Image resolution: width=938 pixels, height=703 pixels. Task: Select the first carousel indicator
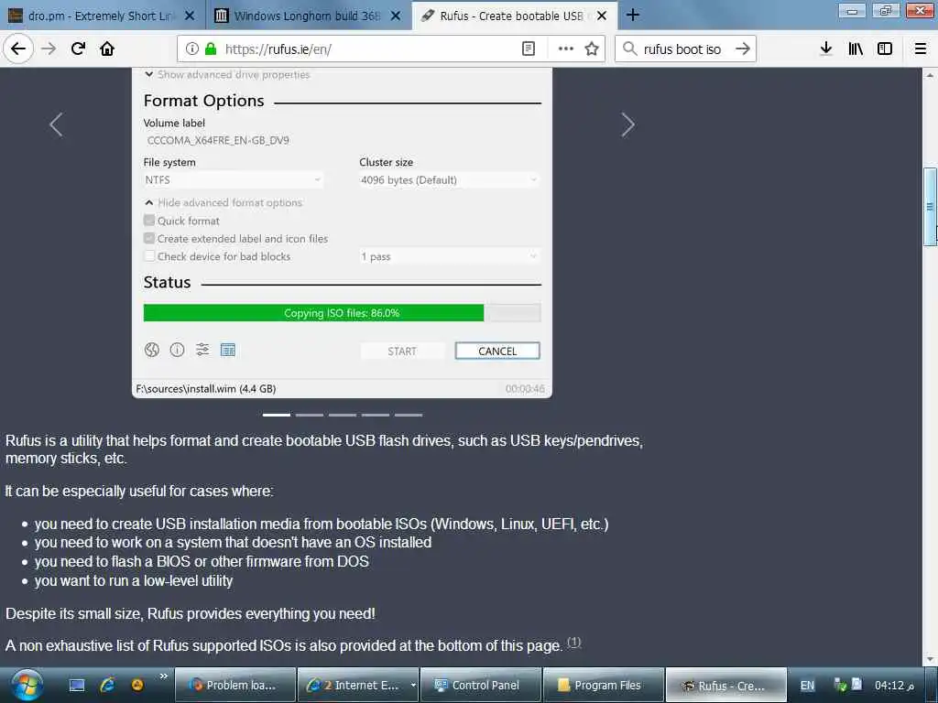277,415
